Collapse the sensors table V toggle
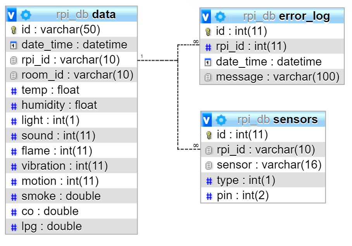352x246 pixels. (207, 120)
